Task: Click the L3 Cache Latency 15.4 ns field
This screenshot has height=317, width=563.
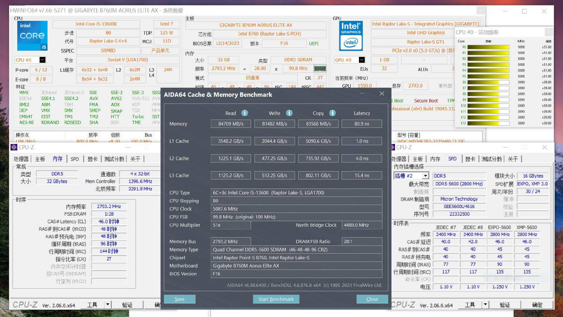Action: 362,175
